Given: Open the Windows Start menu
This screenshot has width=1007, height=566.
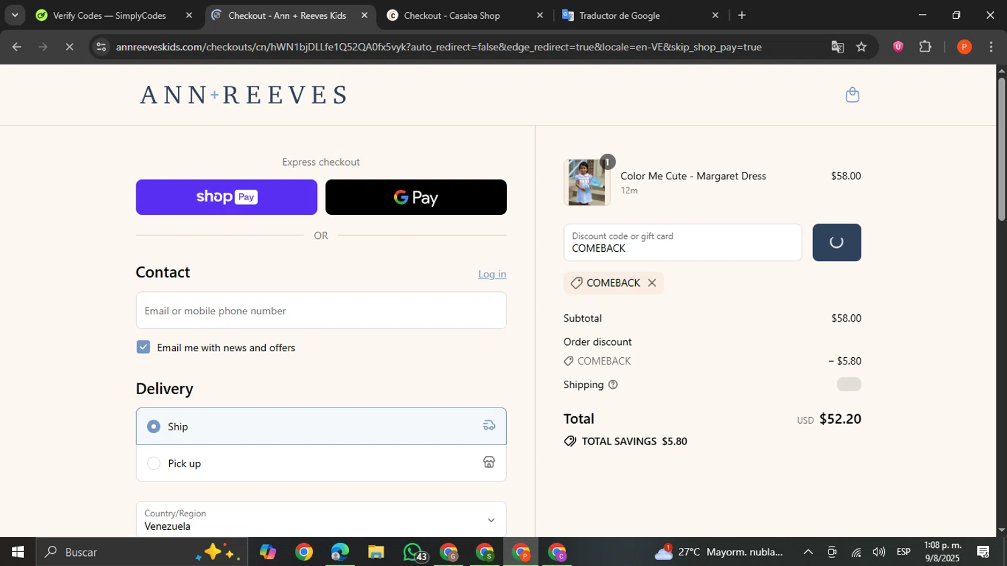Looking at the screenshot, I should [17, 552].
